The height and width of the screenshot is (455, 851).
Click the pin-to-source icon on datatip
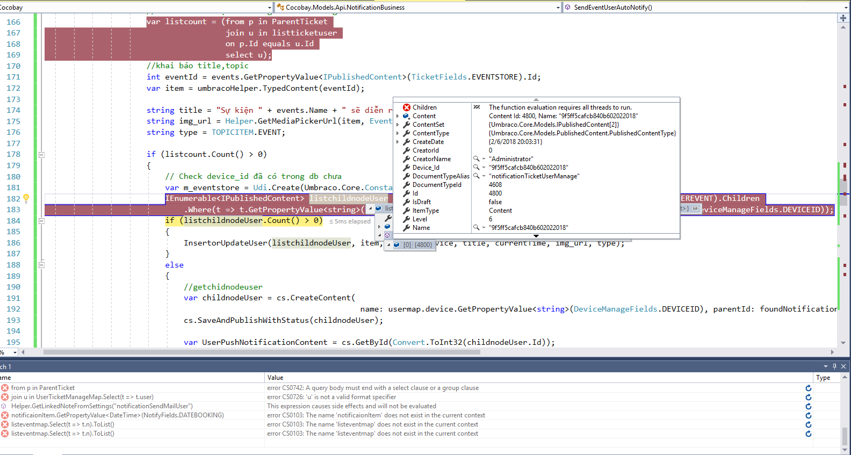click(696, 208)
